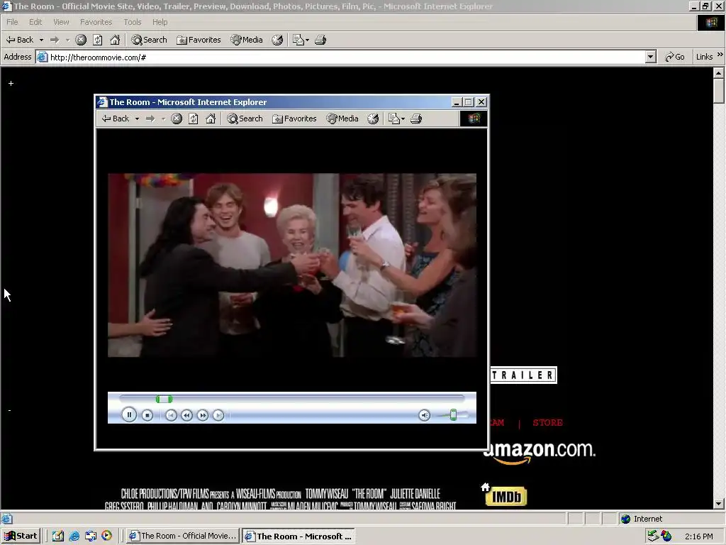Click History icon in popup window toolbar
Screen dimensions: 726x545
[373, 119]
